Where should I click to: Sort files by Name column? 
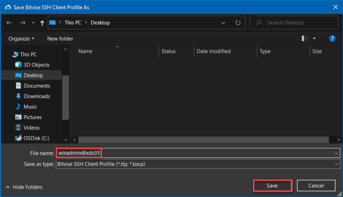coord(86,52)
